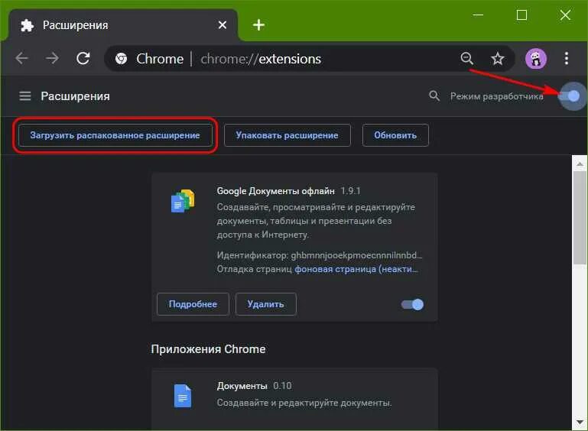Image resolution: width=588 pixels, height=431 pixels.
Task: Click the search extensions magnifier icon
Action: (434, 96)
